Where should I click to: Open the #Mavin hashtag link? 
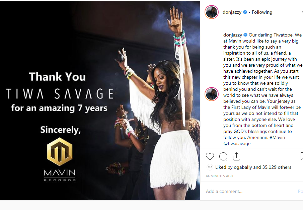277,137
